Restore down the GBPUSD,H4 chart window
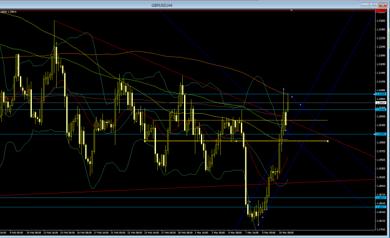 374,5
